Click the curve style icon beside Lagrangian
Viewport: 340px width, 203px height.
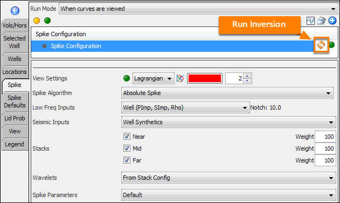click(x=180, y=78)
